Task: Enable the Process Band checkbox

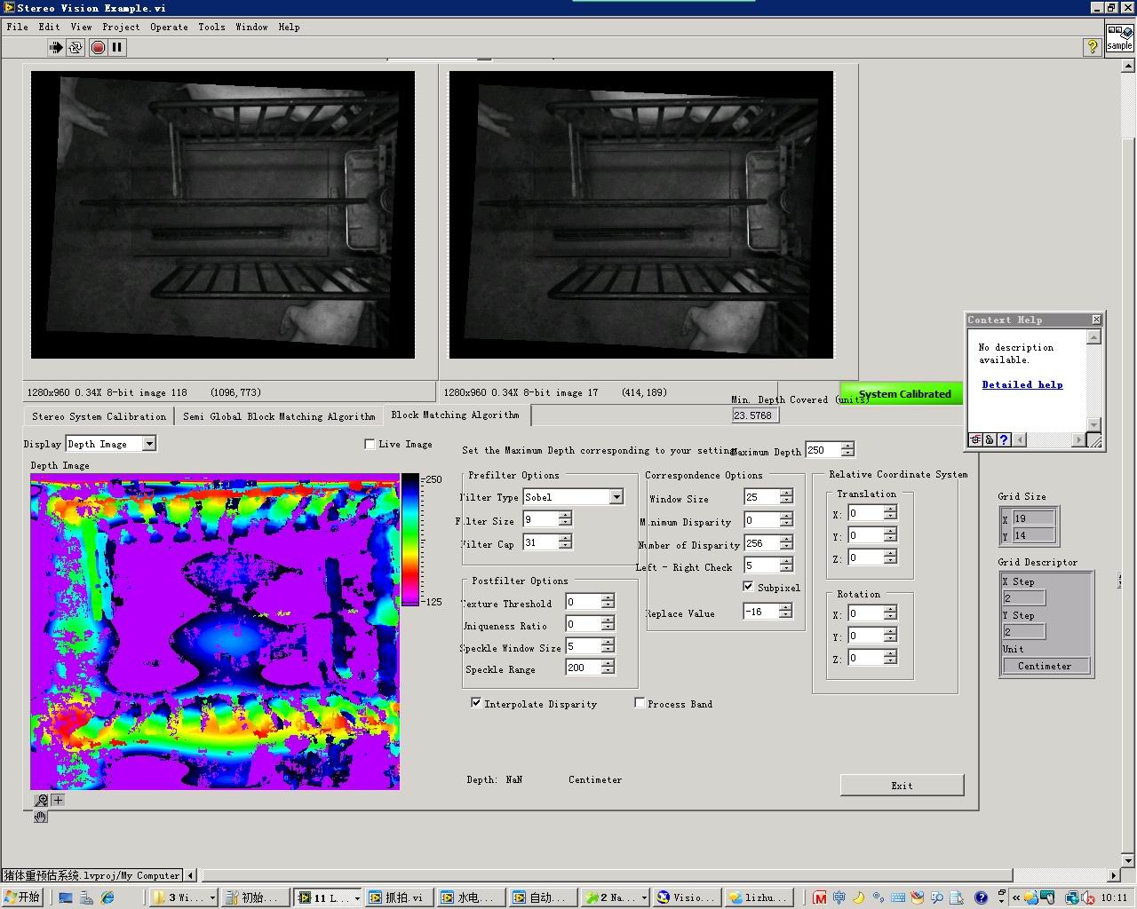Action: coord(640,703)
